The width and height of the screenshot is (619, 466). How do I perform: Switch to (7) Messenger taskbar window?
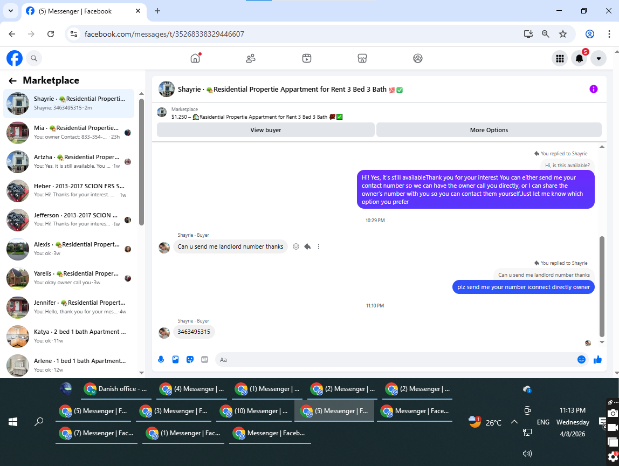[97, 433]
